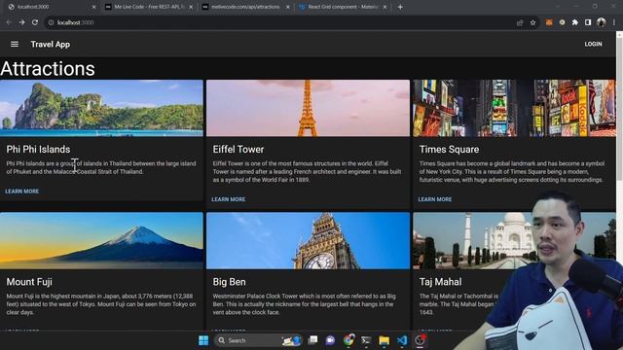623x350 pixels.
Task: Open the Chrome profile avatar
Action: [602, 22]
